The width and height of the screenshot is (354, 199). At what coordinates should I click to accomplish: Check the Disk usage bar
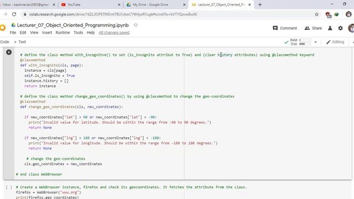pos(305,44)
